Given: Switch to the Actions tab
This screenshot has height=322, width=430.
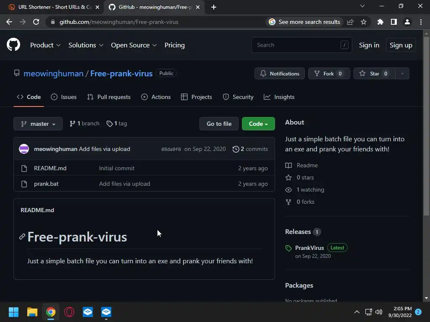Looking at the screenshot, I should pyautogui.click(x=156, y=97).
